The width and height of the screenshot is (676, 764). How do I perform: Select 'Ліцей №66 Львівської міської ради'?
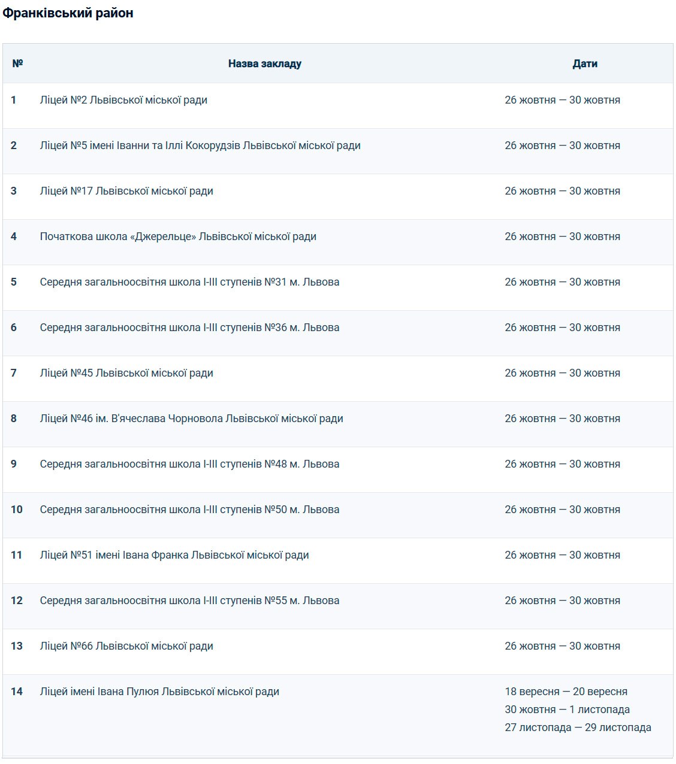tap(126, 646)
